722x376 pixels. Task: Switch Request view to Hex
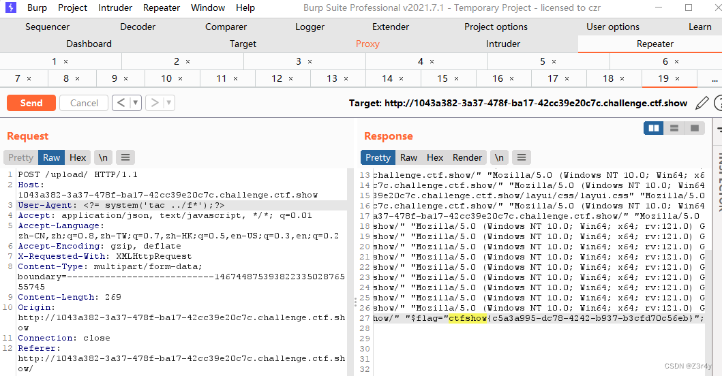(x=78, y=157)
